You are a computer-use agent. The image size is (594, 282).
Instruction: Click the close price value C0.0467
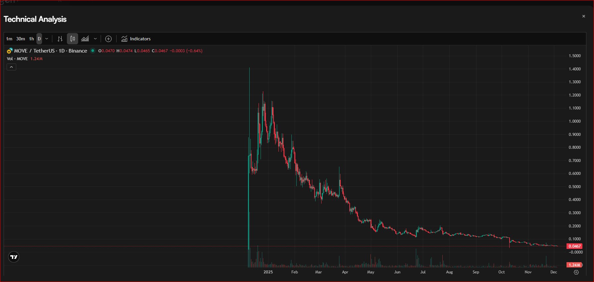click(160, 51)
